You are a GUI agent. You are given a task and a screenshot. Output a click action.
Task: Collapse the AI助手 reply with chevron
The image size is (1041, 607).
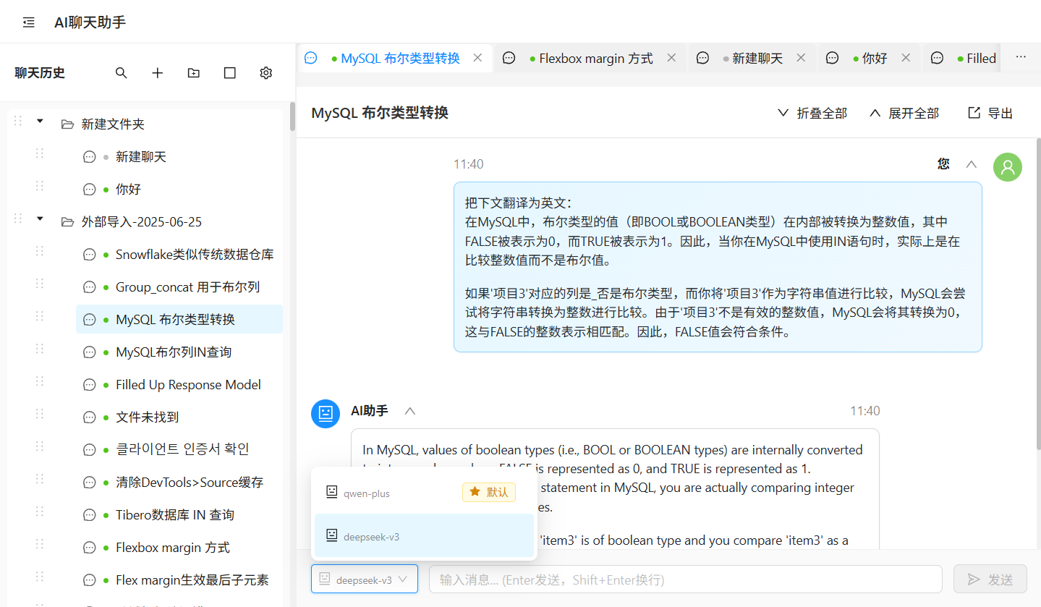pos(410,411)
